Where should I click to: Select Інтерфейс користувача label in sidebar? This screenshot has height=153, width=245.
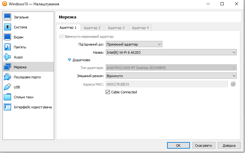33,107
